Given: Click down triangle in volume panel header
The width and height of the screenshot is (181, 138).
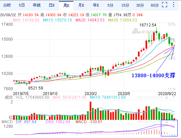Looking at the screenshot, I should [x=174, y=97].
